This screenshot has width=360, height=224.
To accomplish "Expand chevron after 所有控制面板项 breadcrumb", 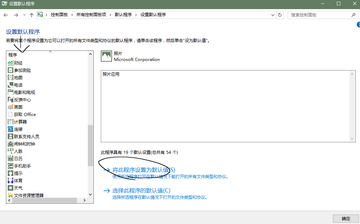I will point(110,15).
